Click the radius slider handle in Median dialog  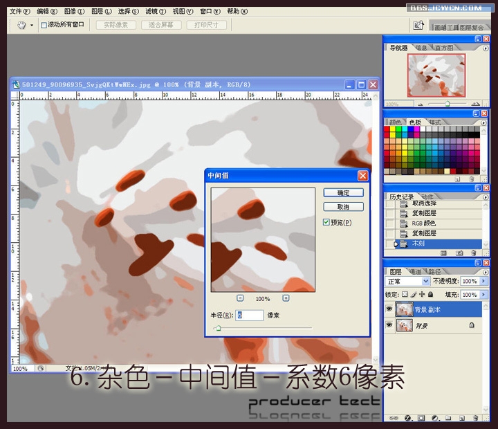click(x=218, y=328)
